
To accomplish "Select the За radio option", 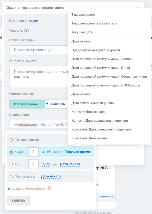I will [11, 164].
